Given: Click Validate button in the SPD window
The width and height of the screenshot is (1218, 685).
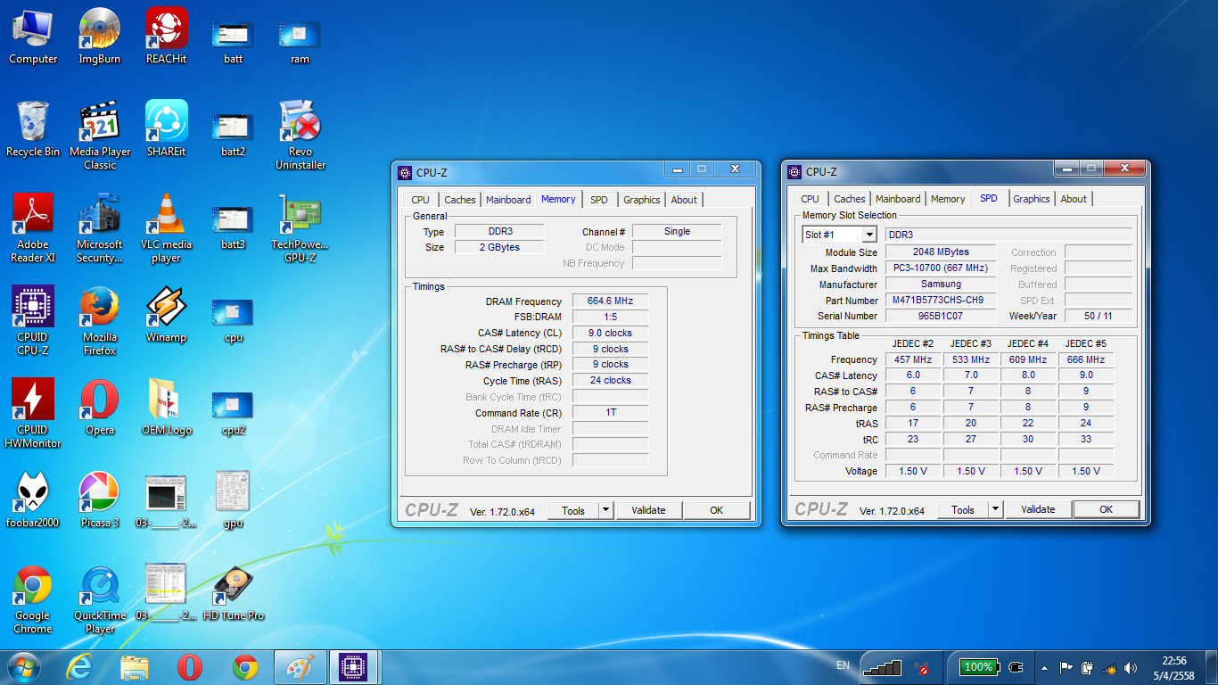Looking at the screenshot, I should tap(1038, 509).
